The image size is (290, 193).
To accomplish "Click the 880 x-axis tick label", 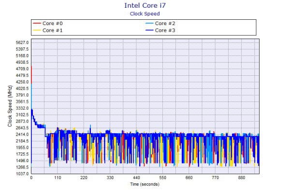I will (x=242, y=178).
